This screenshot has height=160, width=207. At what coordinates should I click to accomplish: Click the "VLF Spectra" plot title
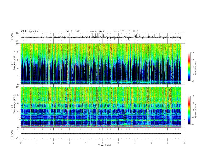coord(30,31)
